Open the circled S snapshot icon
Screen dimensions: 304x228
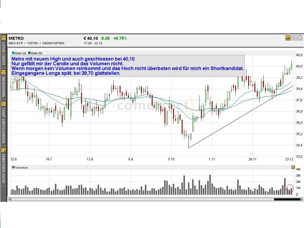(300, 38)
